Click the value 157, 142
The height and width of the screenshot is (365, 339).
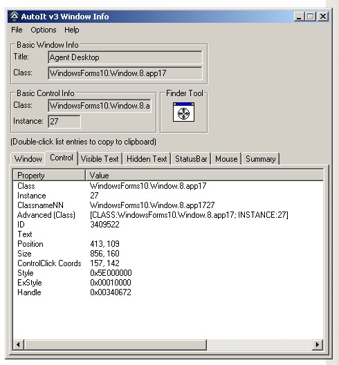click(x=104, y=263)
